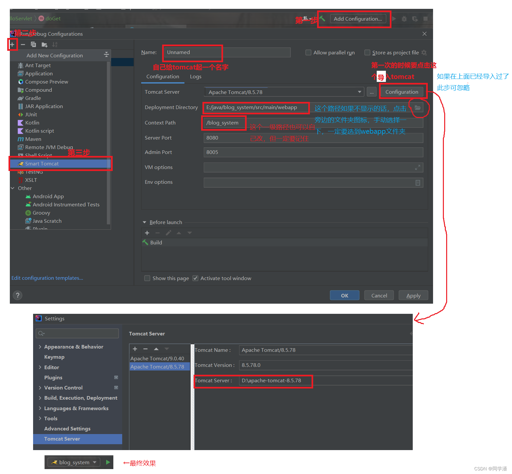Copy configuration icon in dialog toolbar

click(x=33, y=44)
